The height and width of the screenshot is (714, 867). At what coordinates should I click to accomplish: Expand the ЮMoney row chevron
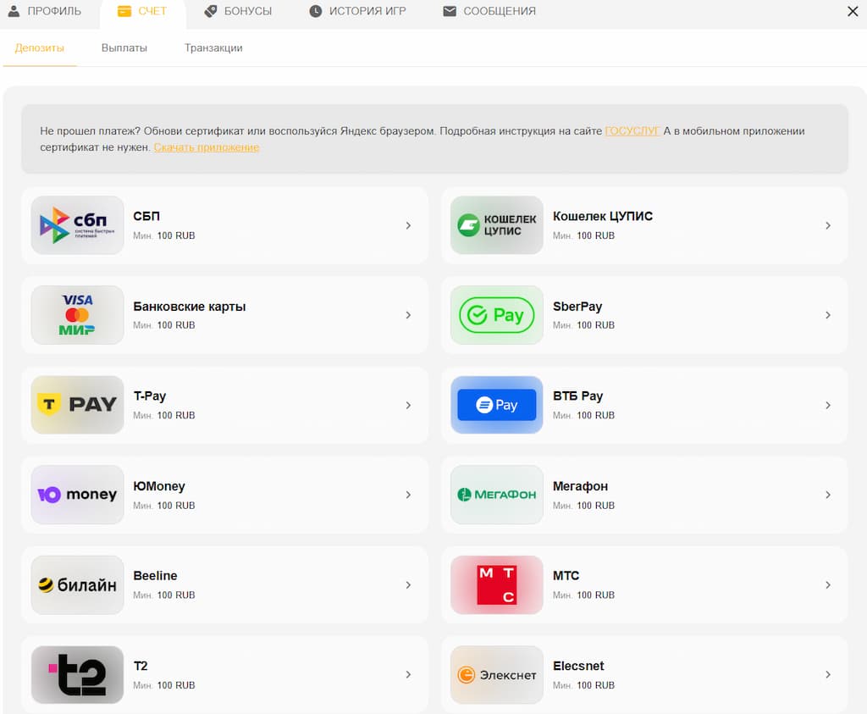tap(408, 495)
